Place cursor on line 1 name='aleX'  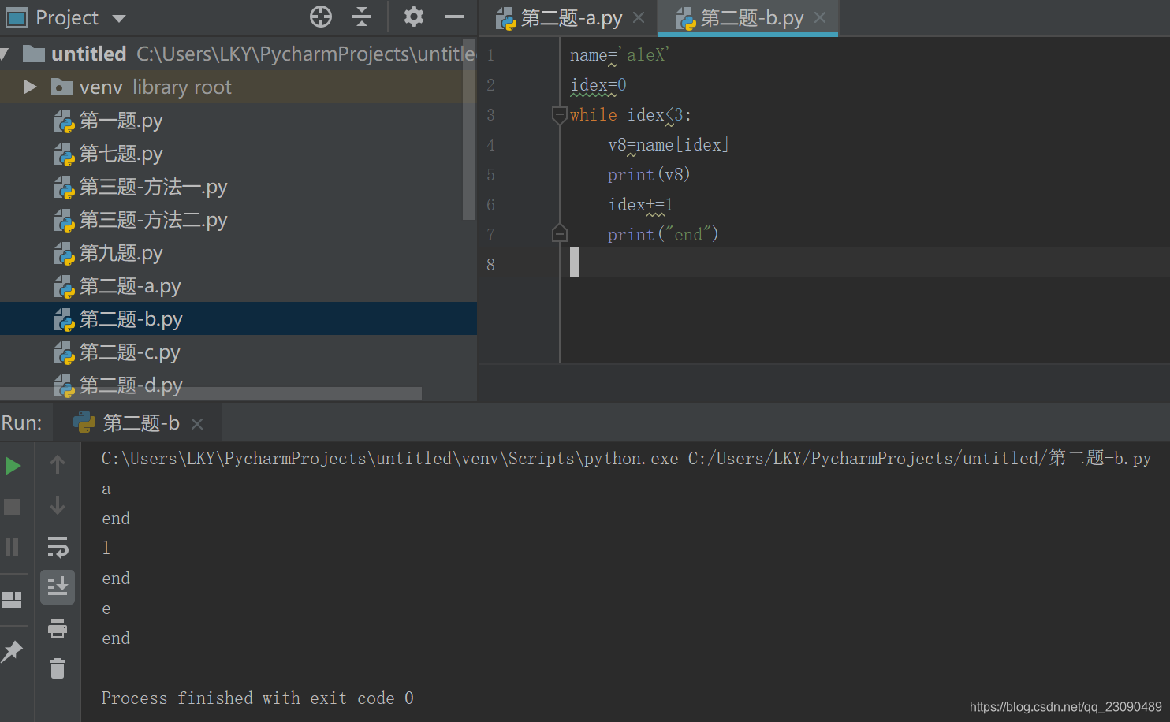pyautogui.click(x=620, y=55)
